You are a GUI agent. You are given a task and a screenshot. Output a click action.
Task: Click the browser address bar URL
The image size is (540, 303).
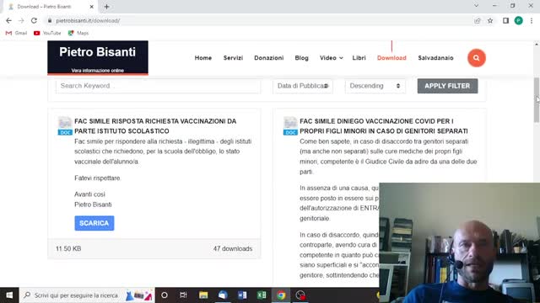(x=88, y=20)
